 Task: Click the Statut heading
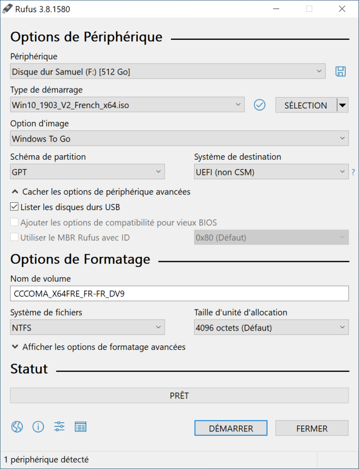(x=29, y=369)
